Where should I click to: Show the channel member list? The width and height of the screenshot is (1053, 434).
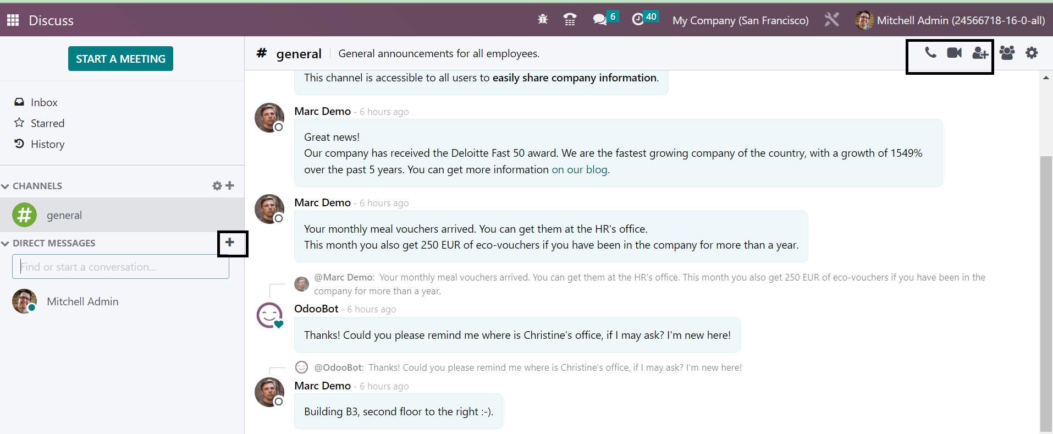[1007, 53]
